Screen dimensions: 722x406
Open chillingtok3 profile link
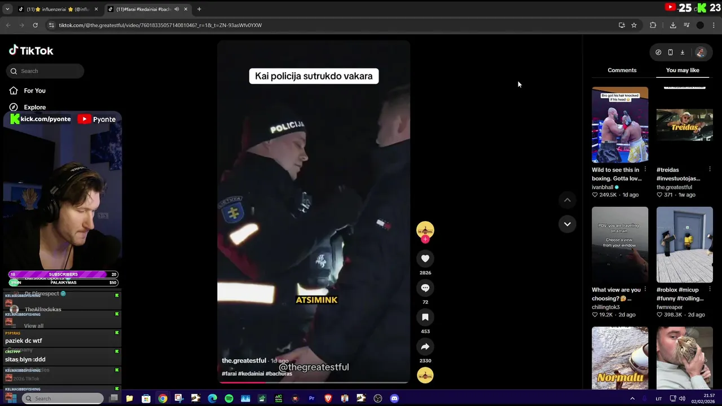coord(606,307)
